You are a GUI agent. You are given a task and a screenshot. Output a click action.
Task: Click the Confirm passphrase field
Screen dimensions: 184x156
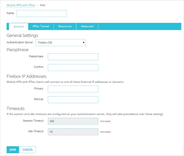(73, 68)
